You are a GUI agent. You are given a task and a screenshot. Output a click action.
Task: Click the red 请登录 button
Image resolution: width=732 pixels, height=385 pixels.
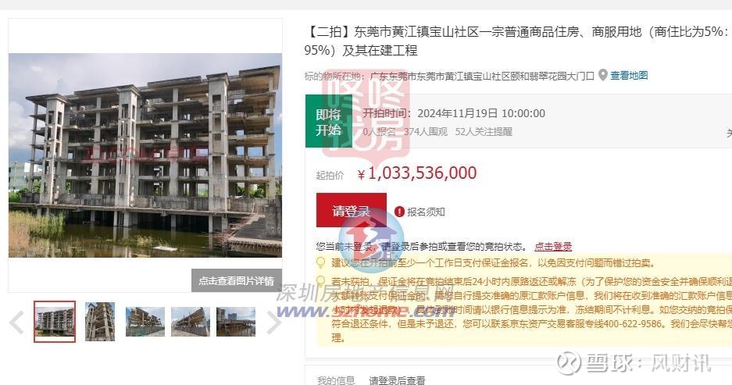(x=352, y=211)
